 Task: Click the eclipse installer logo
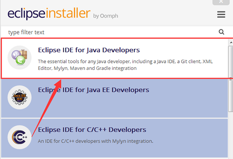[49, 13]
